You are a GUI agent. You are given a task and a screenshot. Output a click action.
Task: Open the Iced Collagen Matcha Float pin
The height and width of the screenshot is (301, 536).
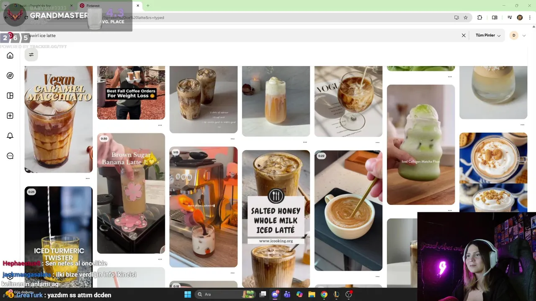click(x=421, y=145)
